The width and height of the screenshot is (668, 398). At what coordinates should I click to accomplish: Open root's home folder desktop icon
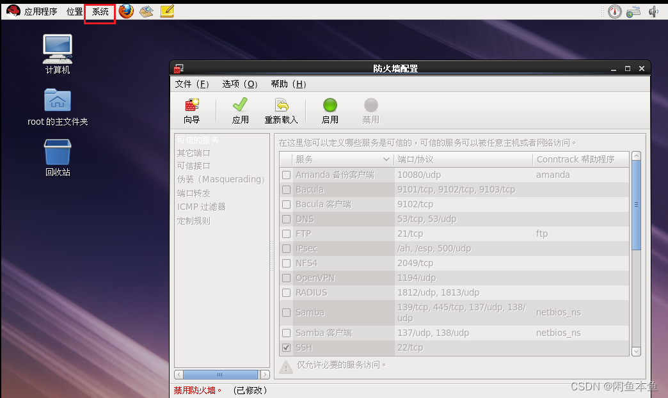[x=58, y=107]
